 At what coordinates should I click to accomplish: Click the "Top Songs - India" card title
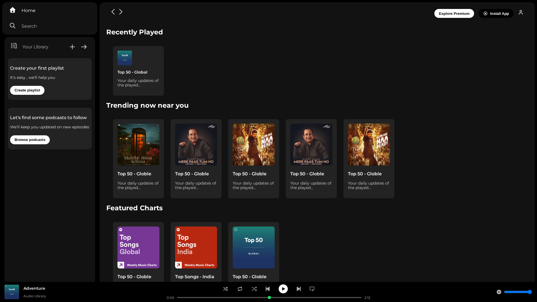click(195, 277)
